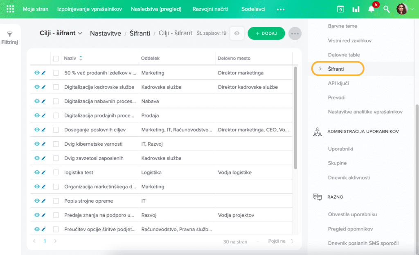This screenshot has width=419, height=255.
Task: Edit the 'logistika test' row pencil icon
Action: tap(43, 172)
